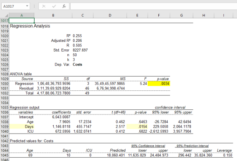Image resolution: width=237 pixels, height=161 pixels.
Task: Click the Days p-value .0154
Action: pos(137,126)
